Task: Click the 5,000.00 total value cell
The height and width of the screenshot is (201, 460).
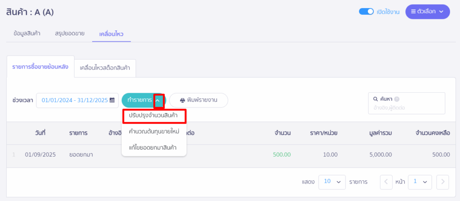Action: 381,154
